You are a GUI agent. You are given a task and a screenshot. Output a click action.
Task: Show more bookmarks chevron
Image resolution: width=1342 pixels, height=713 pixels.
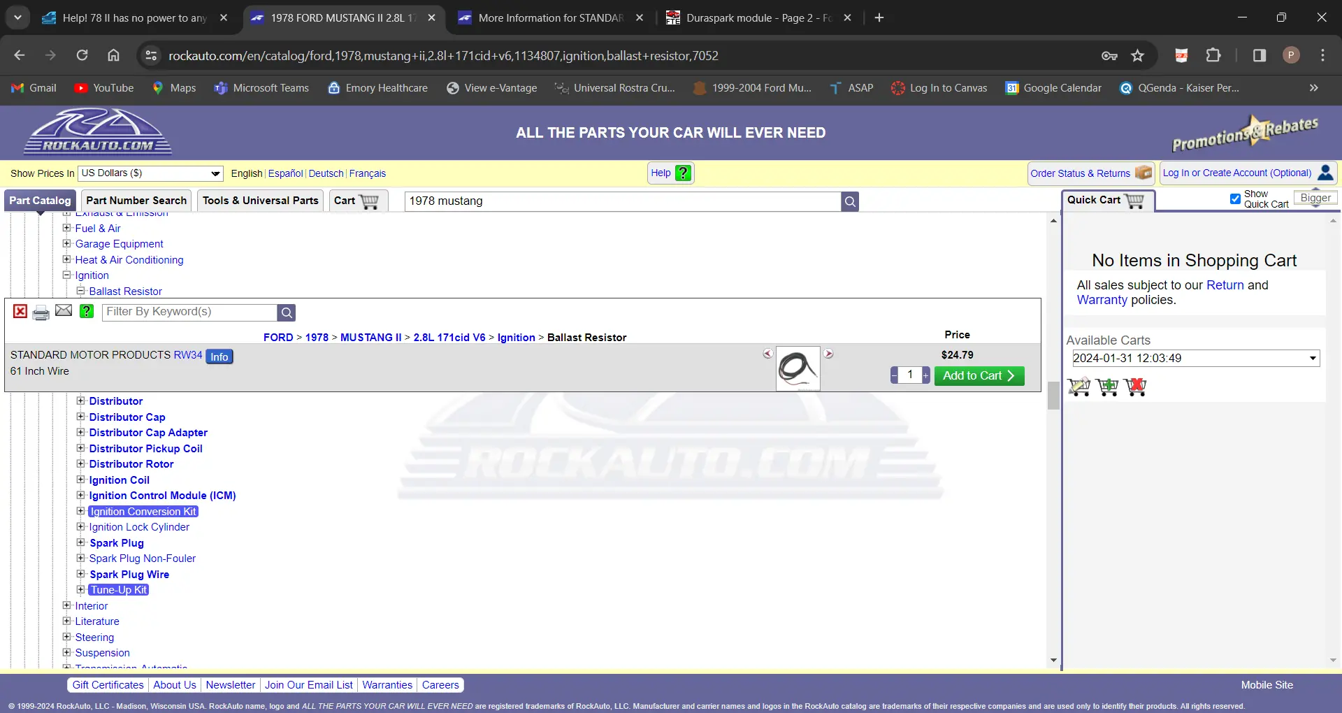click(1314, 88)
